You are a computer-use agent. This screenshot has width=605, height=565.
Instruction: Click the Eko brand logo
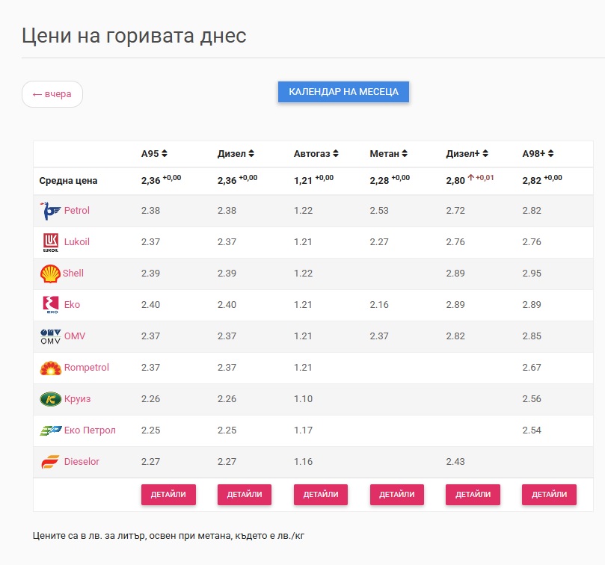tap(51, 305)
